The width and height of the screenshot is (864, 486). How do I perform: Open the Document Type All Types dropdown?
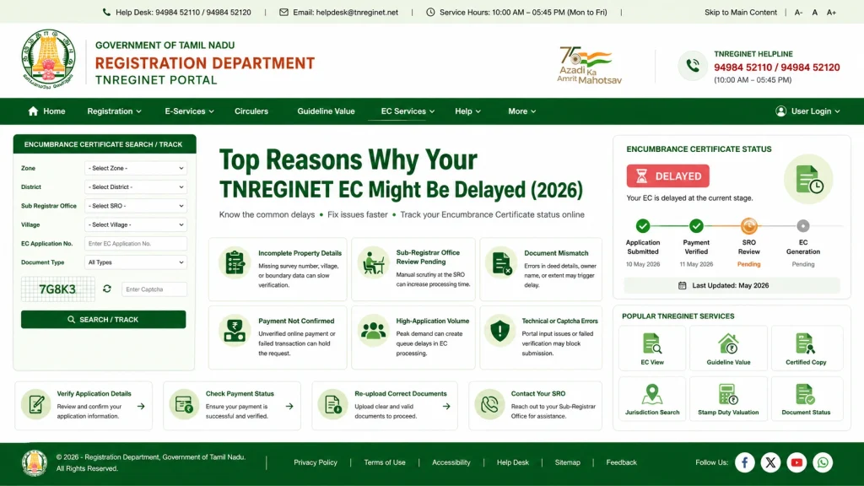(x=136, y=262)
